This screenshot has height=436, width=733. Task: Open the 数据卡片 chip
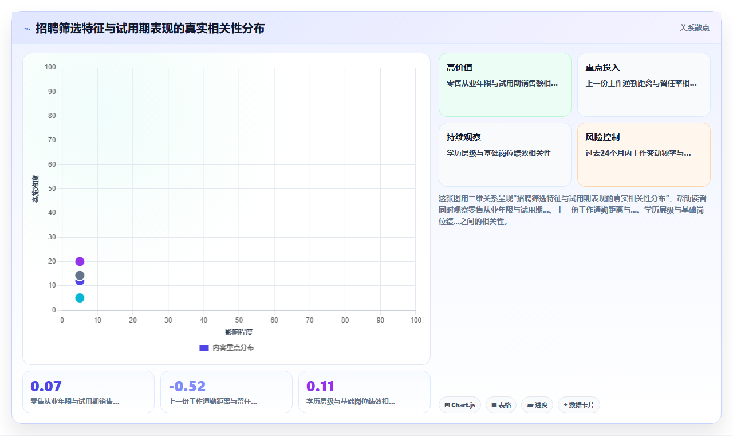point(578,405)
